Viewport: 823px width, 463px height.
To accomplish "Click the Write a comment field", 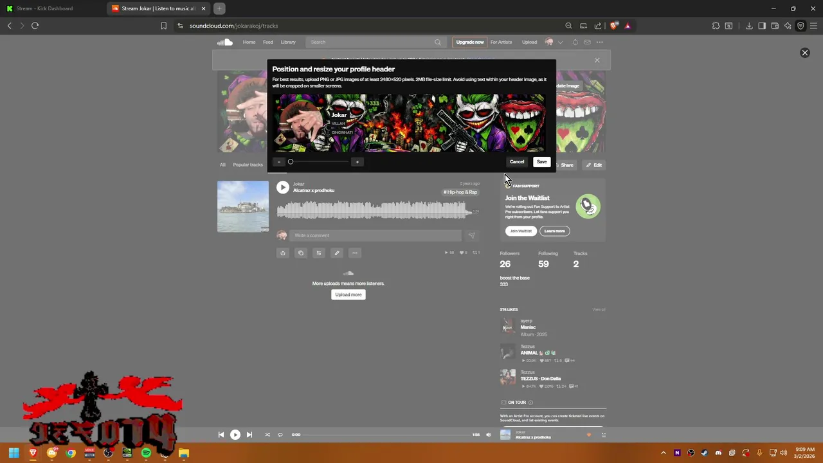I will coord(375,235).
